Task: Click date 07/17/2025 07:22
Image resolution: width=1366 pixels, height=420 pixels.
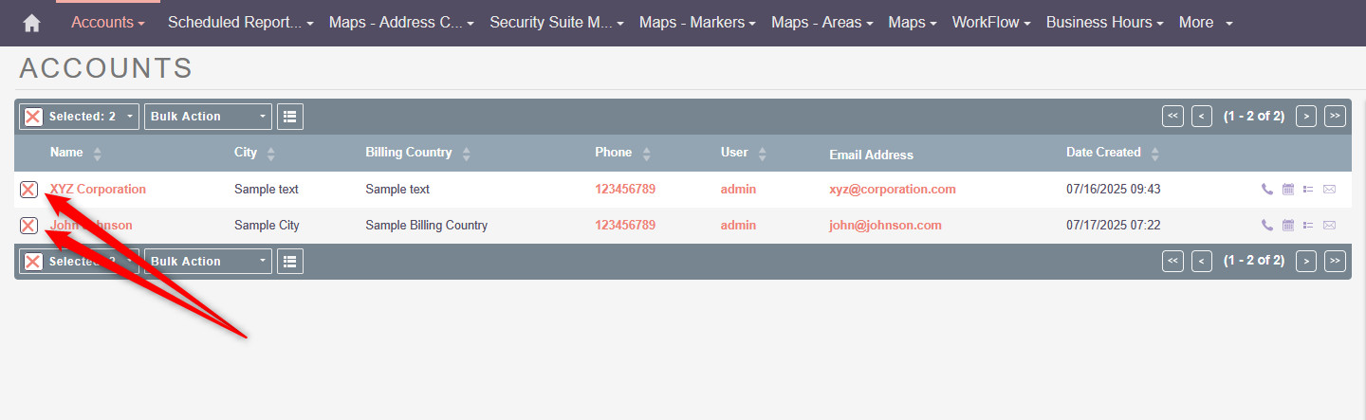Action: point(1114,226)
